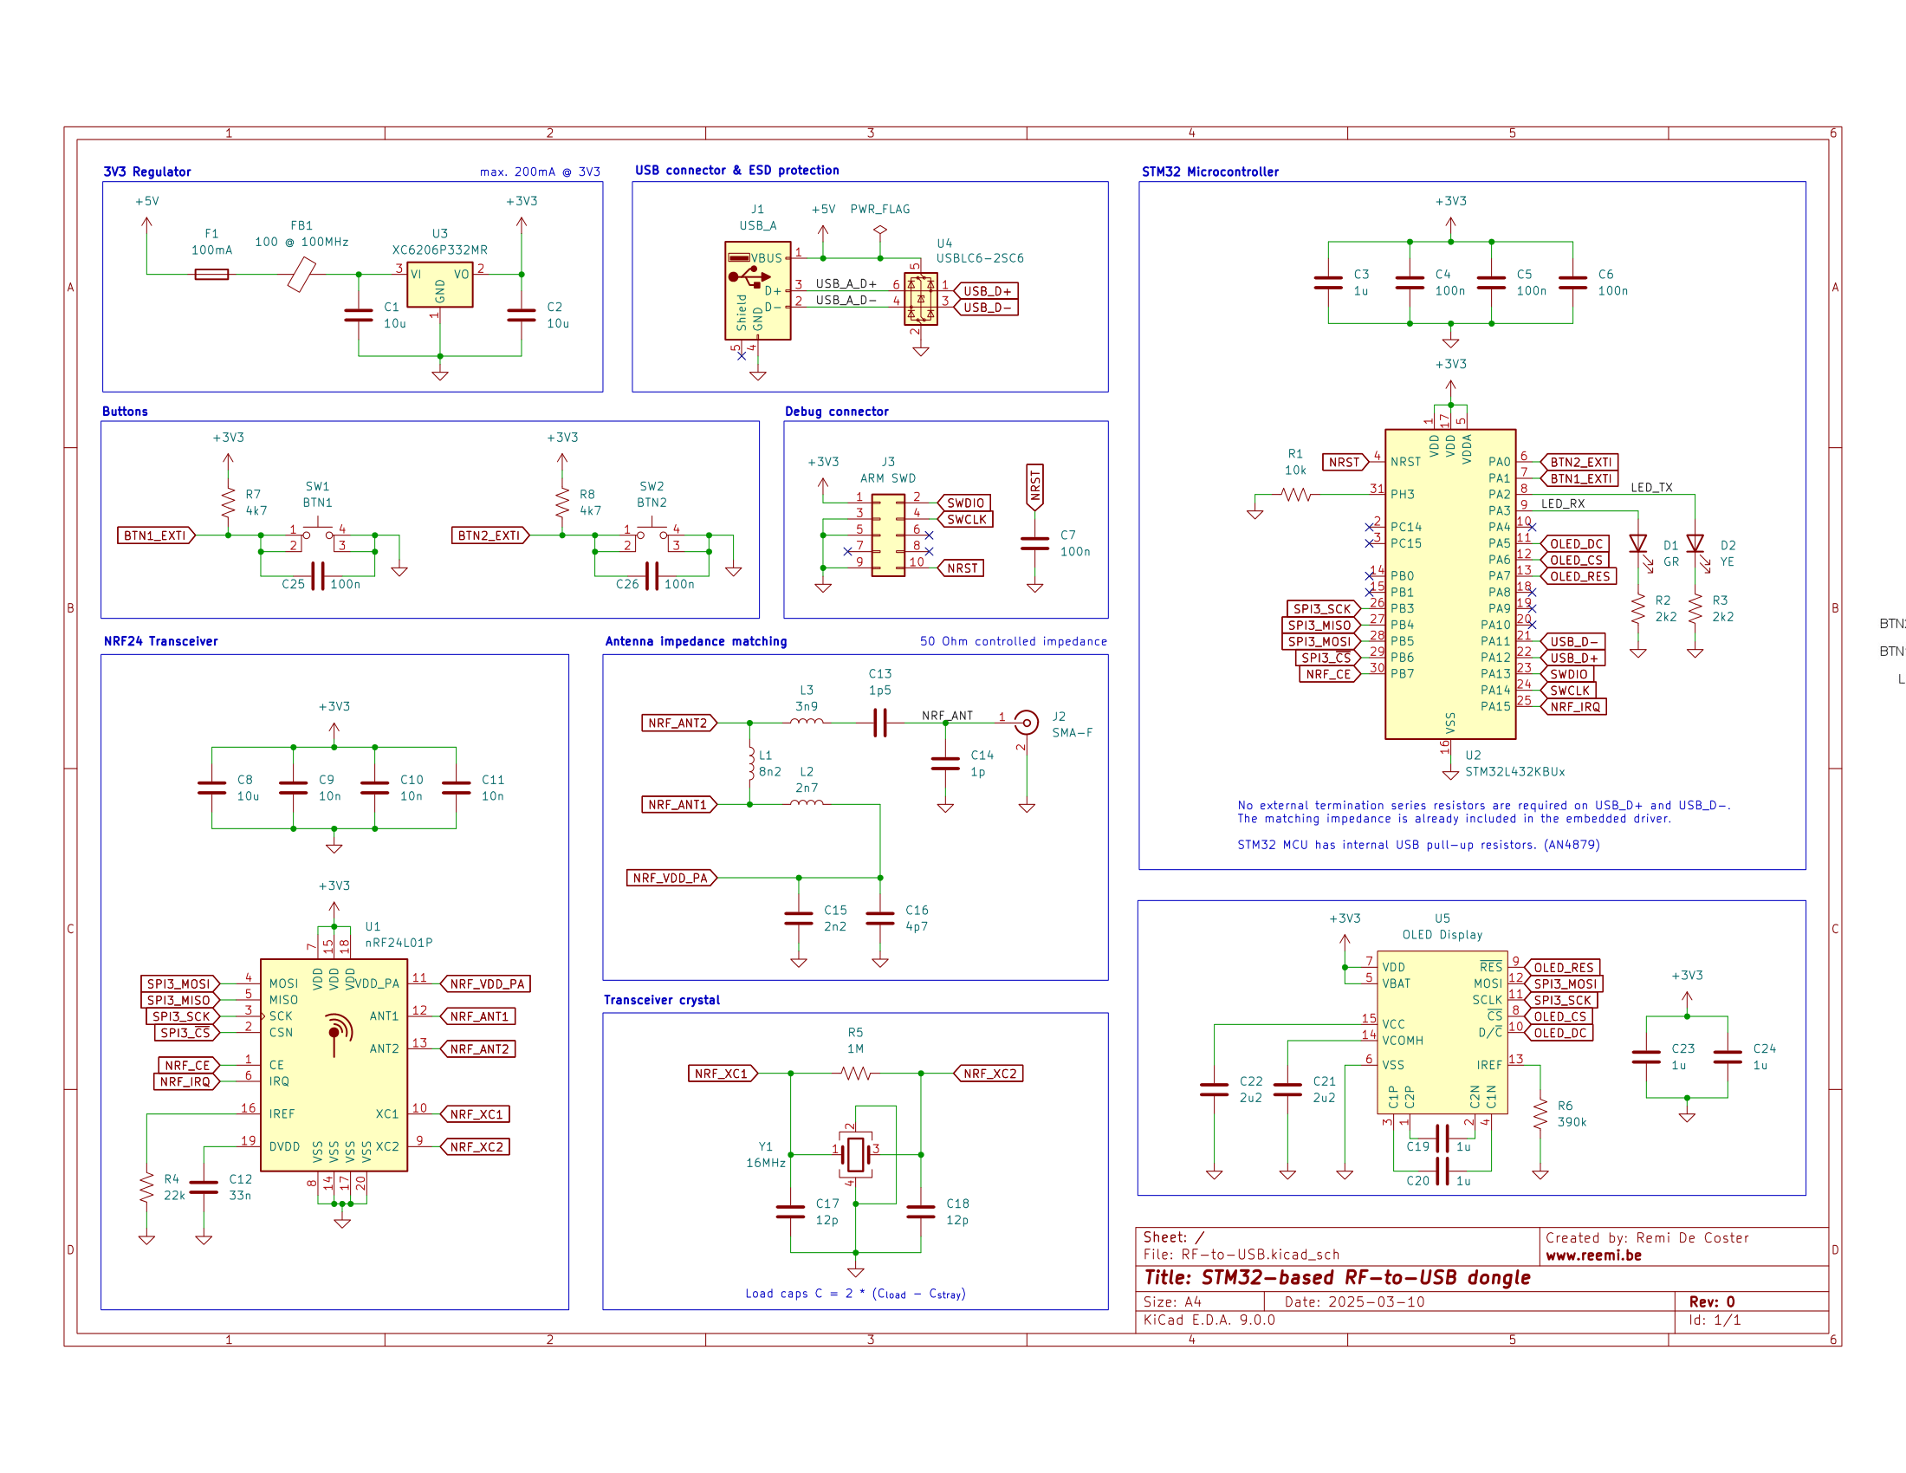Viewport: 1906px width, 1473px height.
Task: Click the 'Debug connector' heading
Action: click(x=837, y=412)
